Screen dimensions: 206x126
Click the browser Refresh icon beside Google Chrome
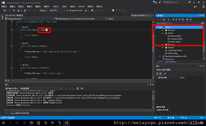point(86,11)
